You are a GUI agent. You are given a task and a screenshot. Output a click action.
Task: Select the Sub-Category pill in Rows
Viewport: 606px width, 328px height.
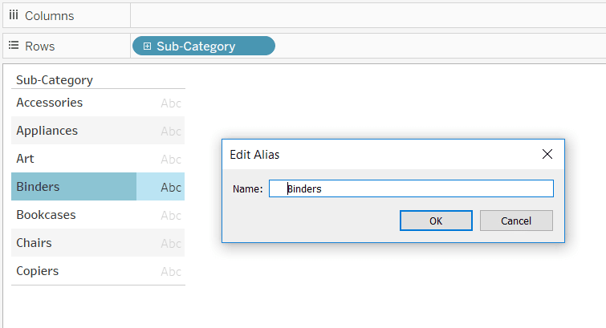coord(204,46)
